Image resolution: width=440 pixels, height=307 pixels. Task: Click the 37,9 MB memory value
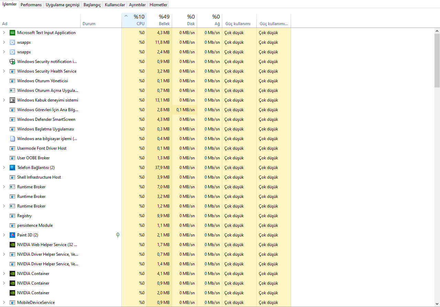[x=162, y=168]
